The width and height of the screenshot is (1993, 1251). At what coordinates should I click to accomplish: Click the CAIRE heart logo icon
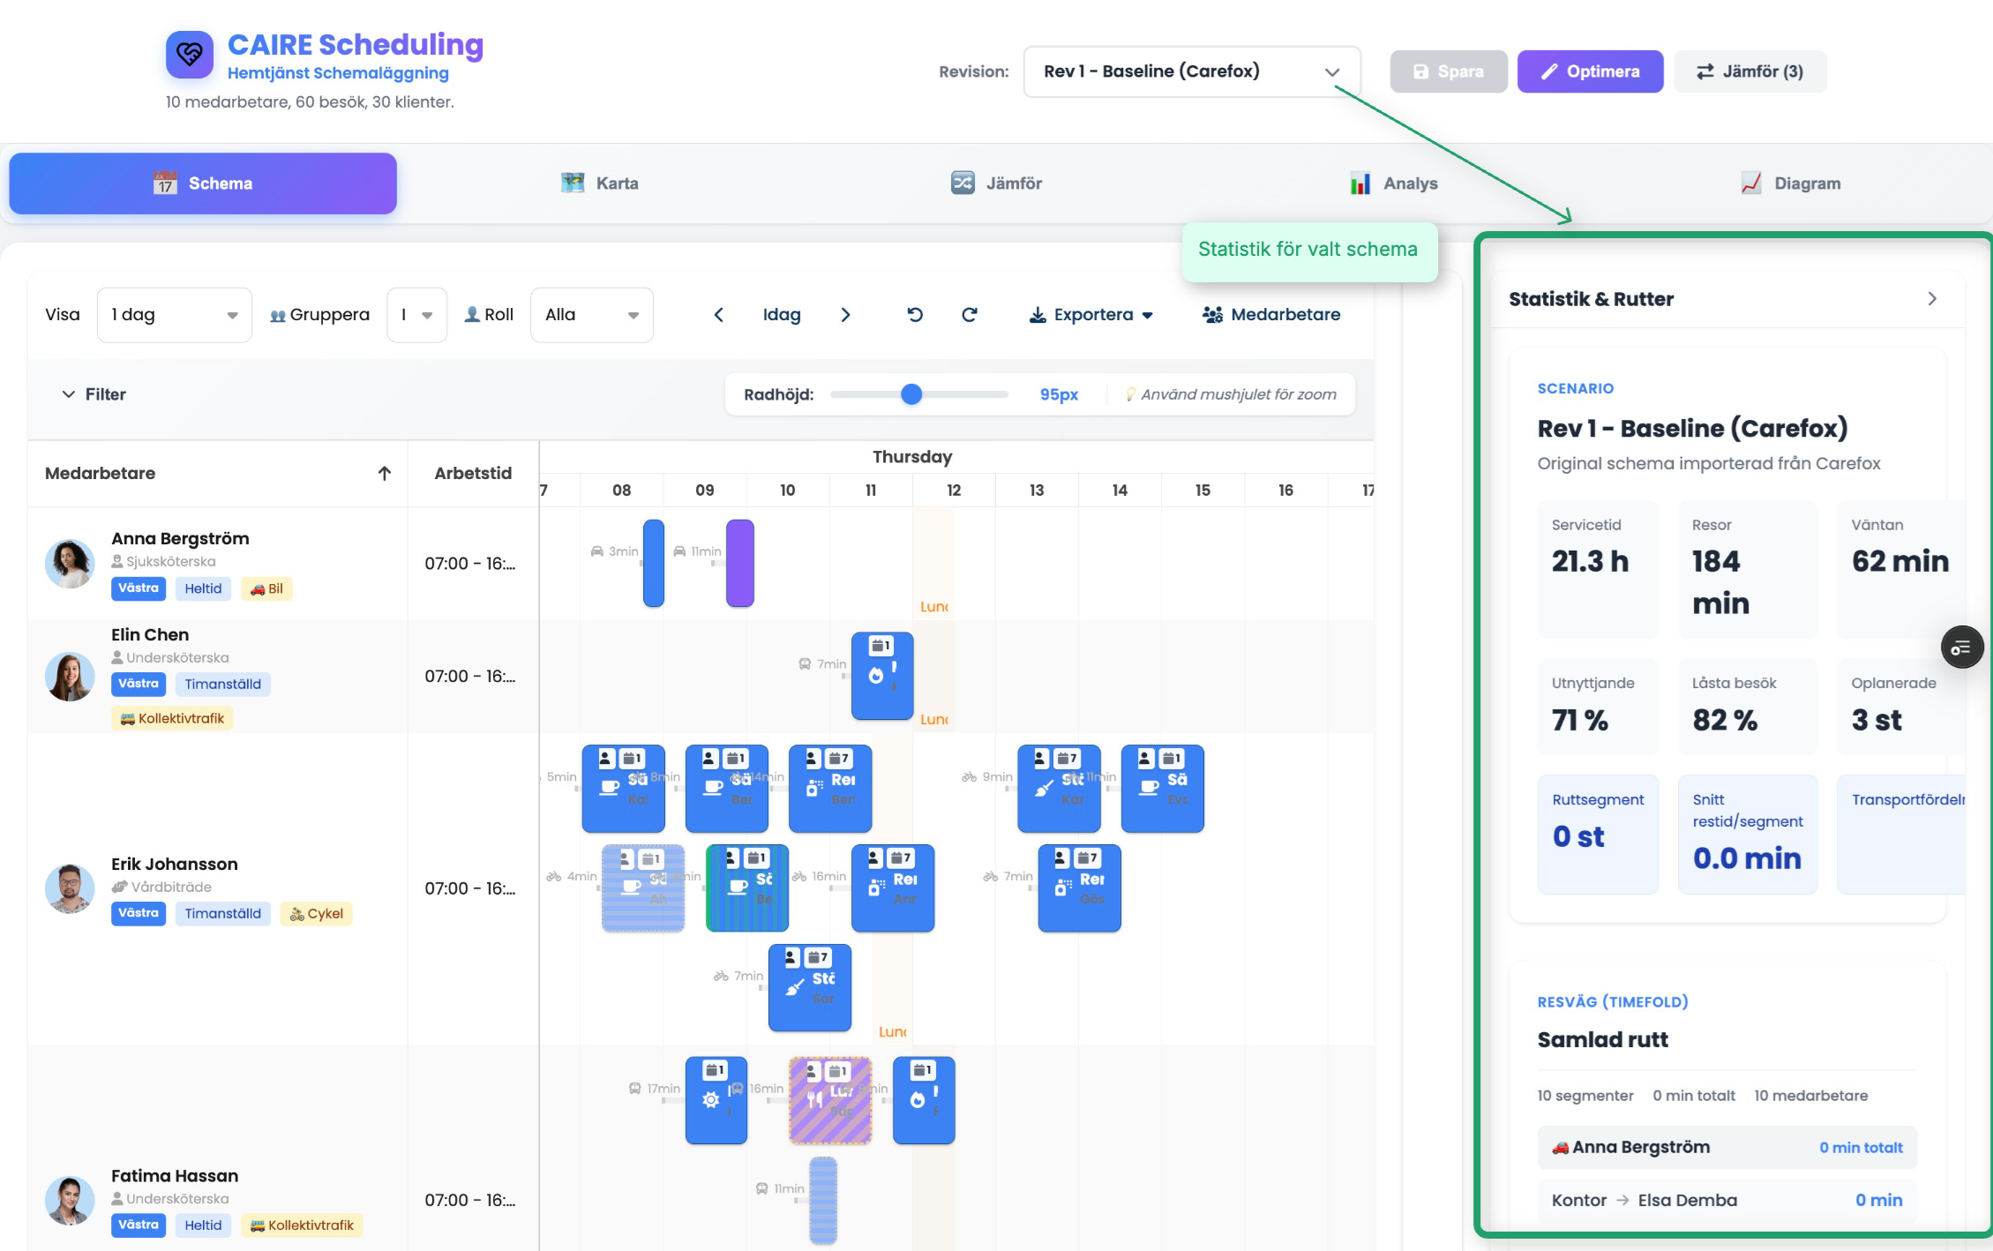coord(189,56)
